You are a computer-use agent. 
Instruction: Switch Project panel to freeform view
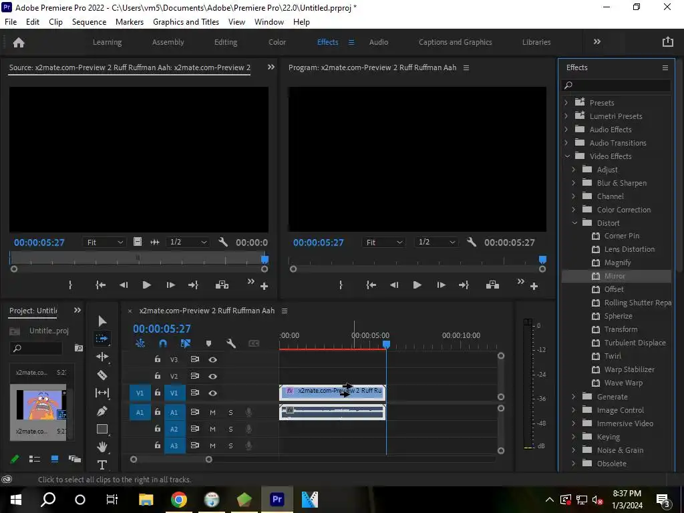75,459
